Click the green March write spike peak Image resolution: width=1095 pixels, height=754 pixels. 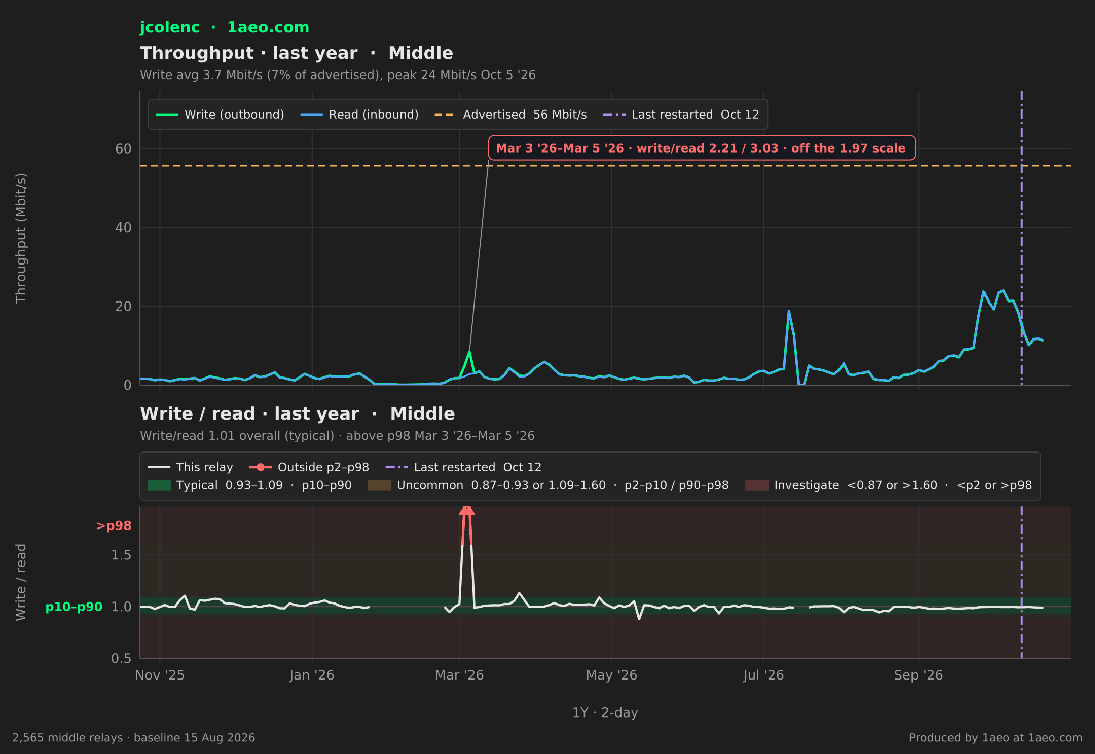469,352
